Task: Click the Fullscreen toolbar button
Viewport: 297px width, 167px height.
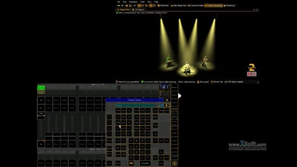Action: 163,6
